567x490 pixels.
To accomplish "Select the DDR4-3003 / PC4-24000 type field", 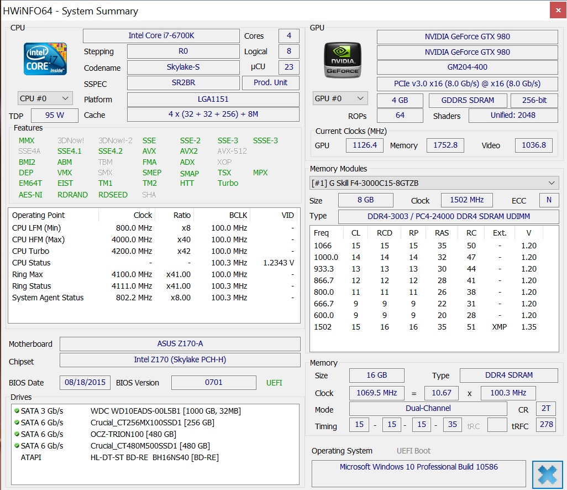I will (x=449, y=216).
